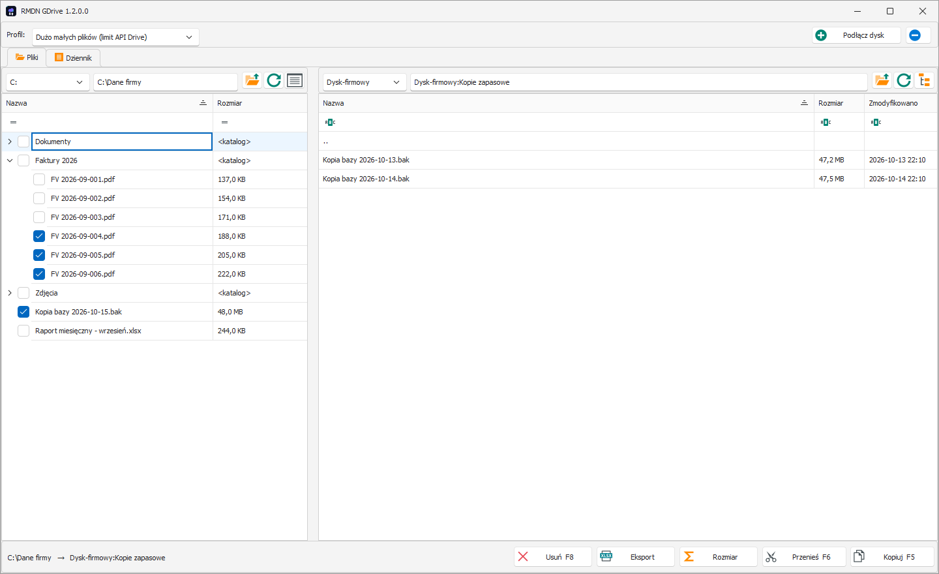Viewport: 939px width, 574px height.
Task: Click the blue minus disconnect-drive icon
Action: pyautogui.click(x=915, y=35)
